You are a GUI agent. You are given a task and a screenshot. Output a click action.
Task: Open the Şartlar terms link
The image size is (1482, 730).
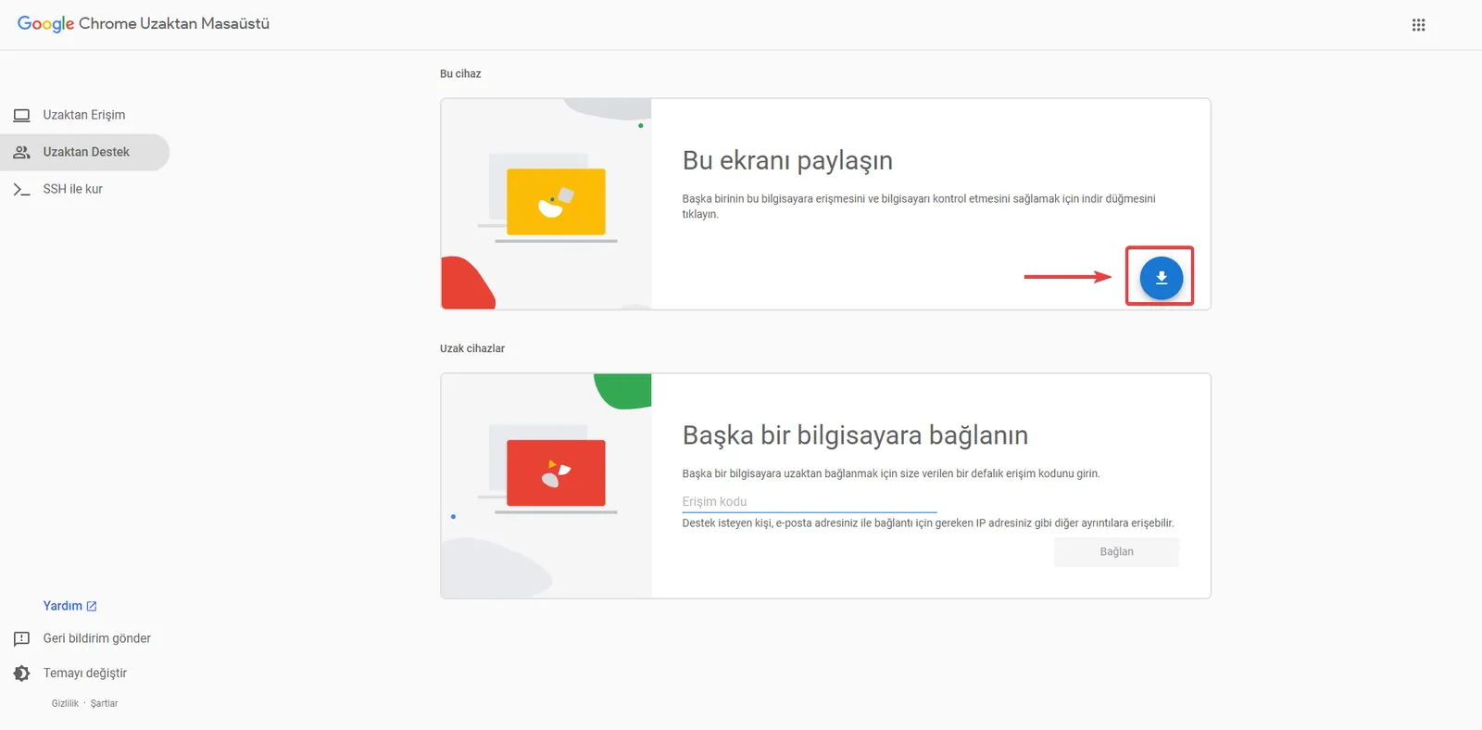104,703
